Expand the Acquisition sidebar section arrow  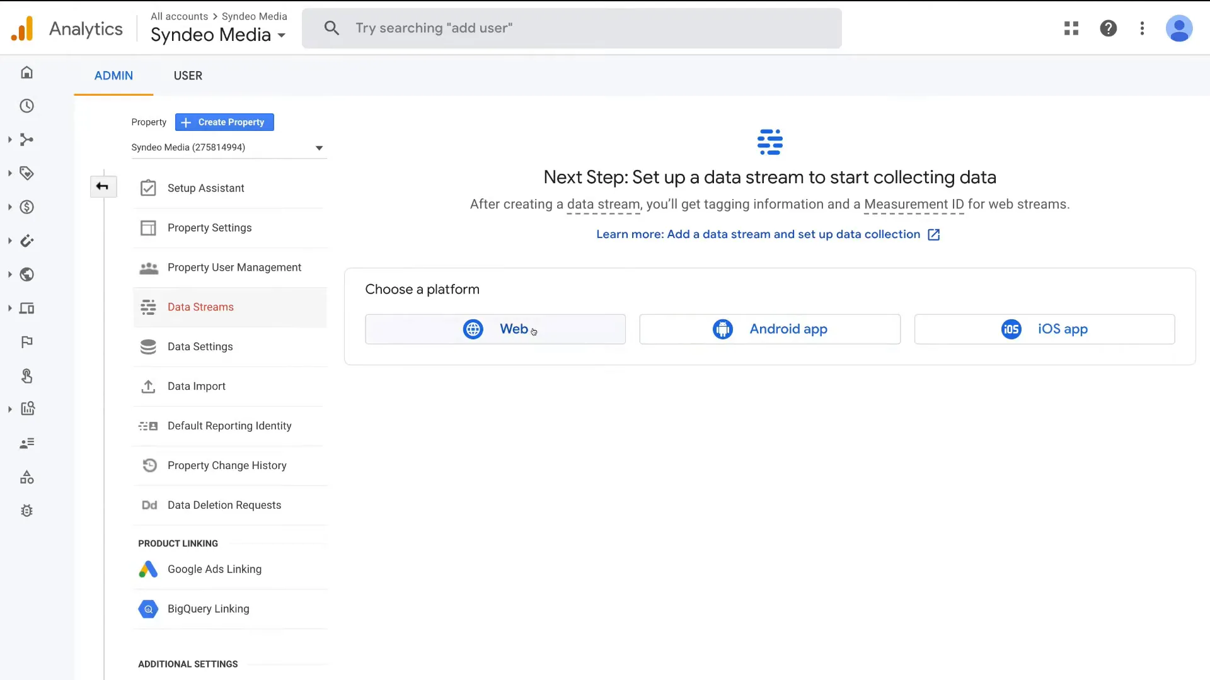click(x=9, y=140)
